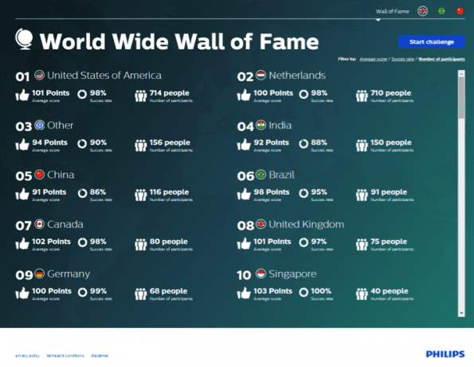Click the 99% success rate for Germany
The height and width of the screenshot is (367, 474).
[98, 291]
